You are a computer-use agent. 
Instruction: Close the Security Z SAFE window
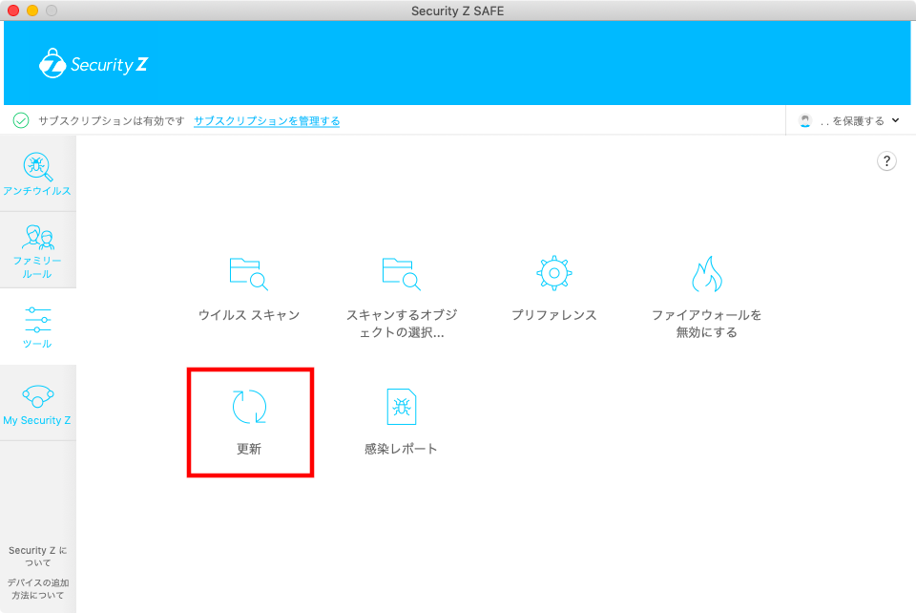click(x=13, y=11)
